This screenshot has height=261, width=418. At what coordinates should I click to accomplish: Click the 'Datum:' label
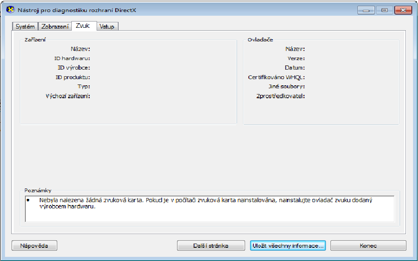[x=294, y=68]
